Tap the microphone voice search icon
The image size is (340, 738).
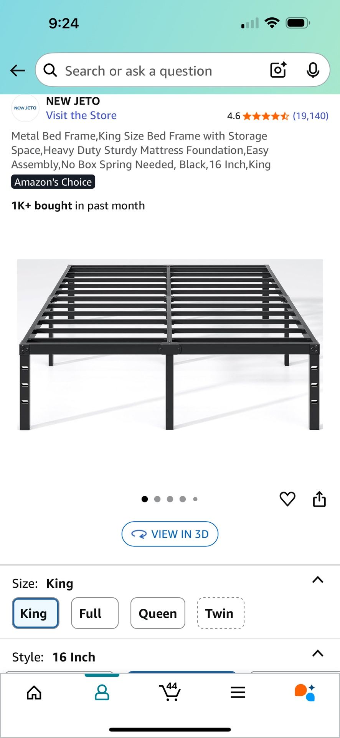click(313, 70)
